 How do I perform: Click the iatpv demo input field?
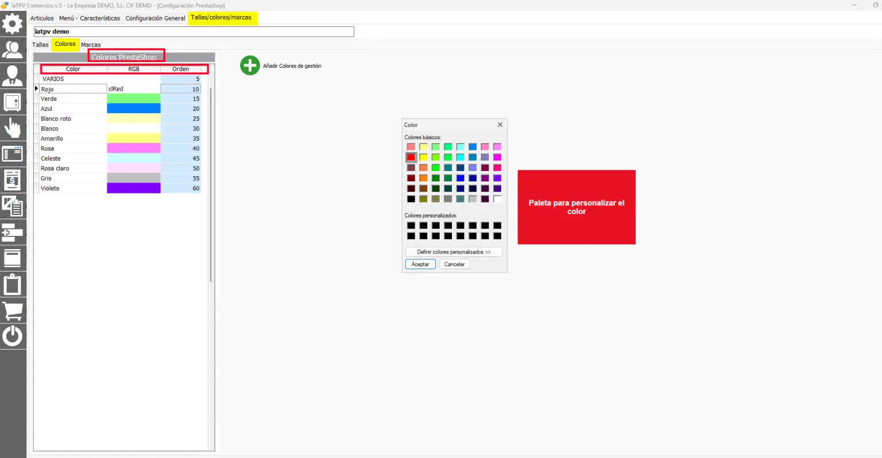pos(194,32)
